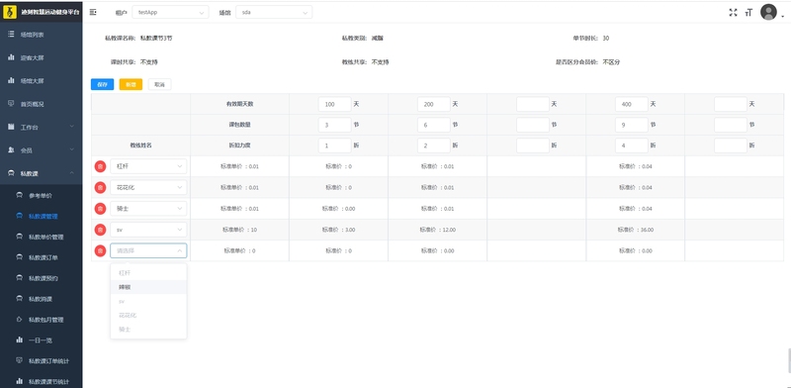Screen dimensions: 791x388
Task: Click the 标准价：12.00 cell
Action: (x=437, y=230)
